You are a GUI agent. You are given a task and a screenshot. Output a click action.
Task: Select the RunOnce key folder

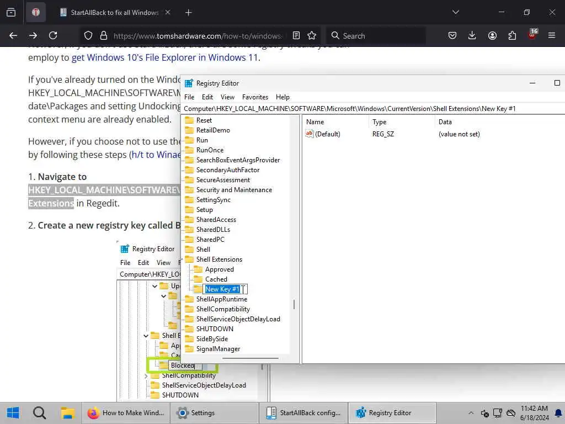coord(210,150)
